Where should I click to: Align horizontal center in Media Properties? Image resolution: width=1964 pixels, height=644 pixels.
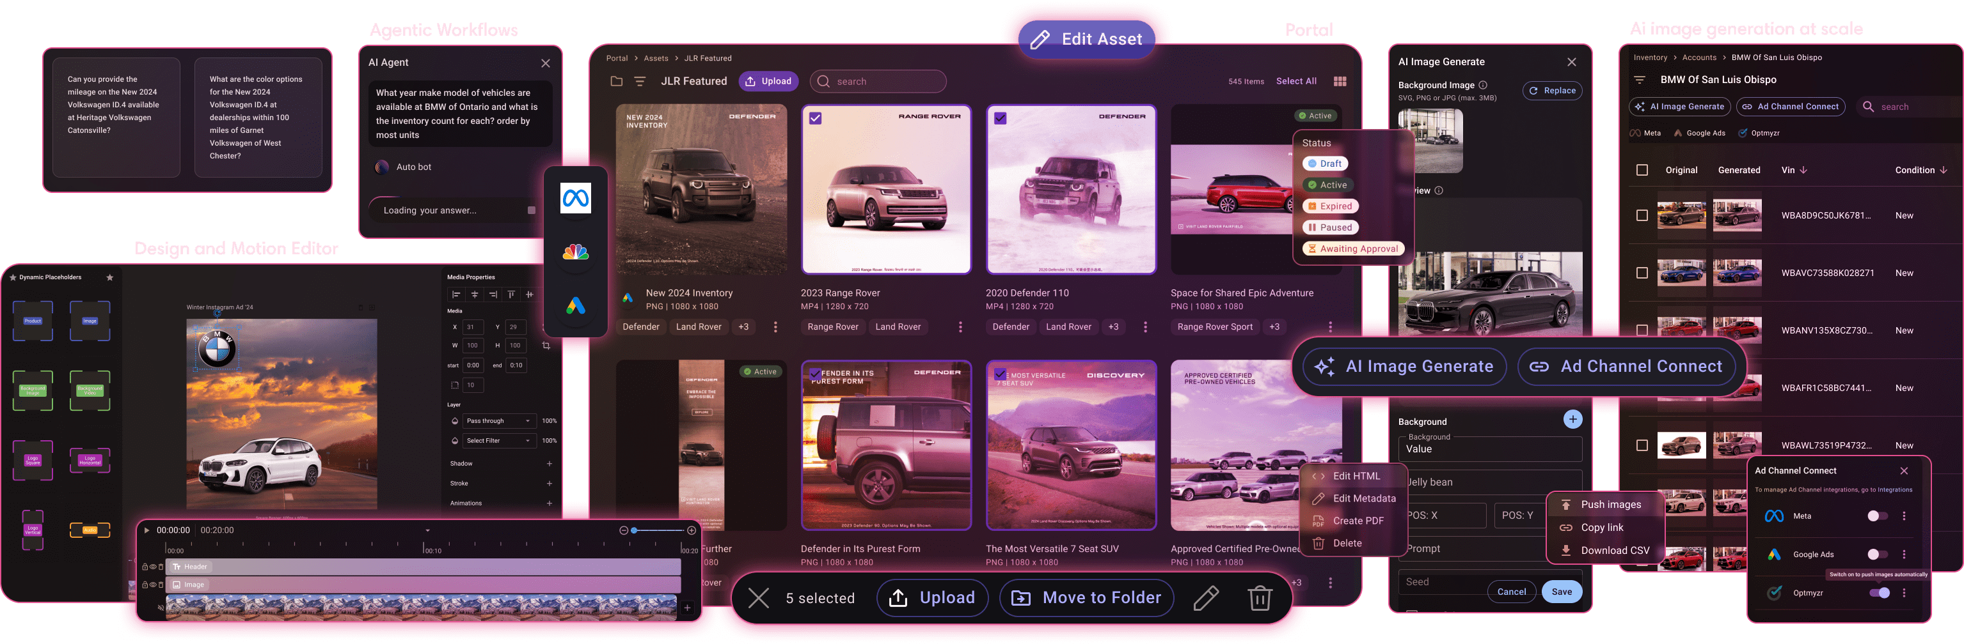pos(474,295)
